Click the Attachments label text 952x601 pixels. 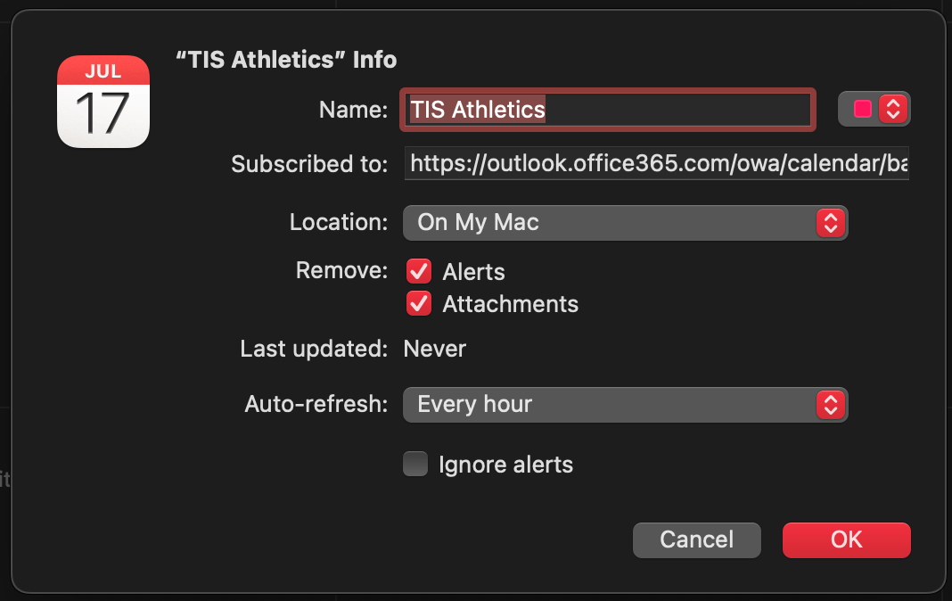pos(510,304)
